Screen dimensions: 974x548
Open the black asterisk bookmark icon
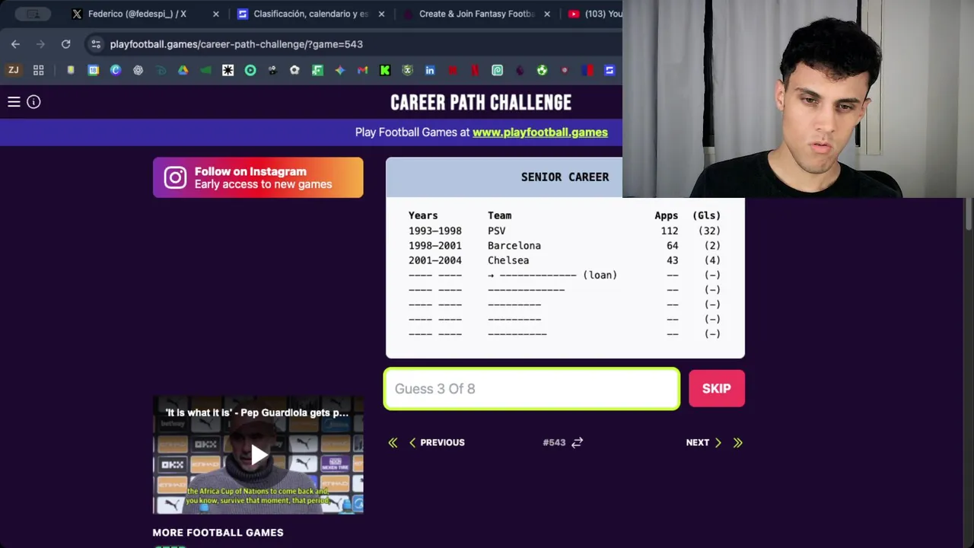(228, 70)
